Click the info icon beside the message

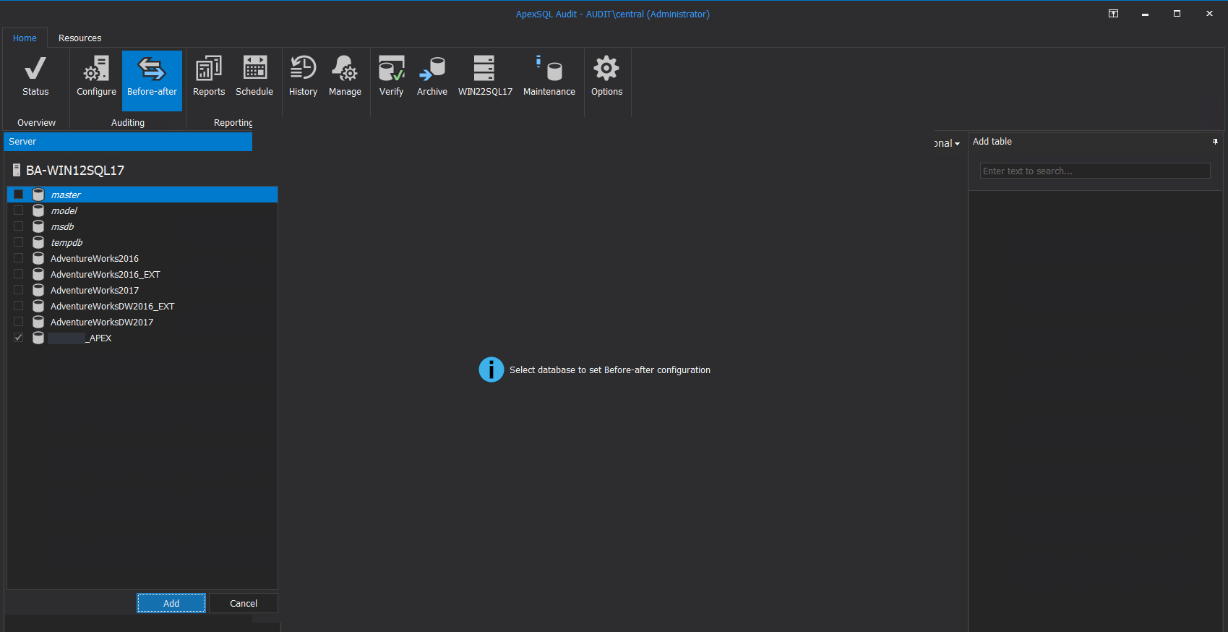tap(491, 370)
